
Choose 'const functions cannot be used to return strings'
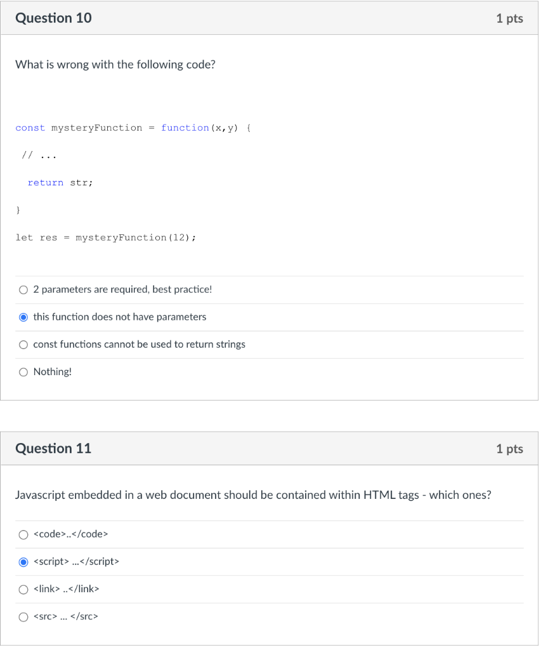click(x=23, y=345)
